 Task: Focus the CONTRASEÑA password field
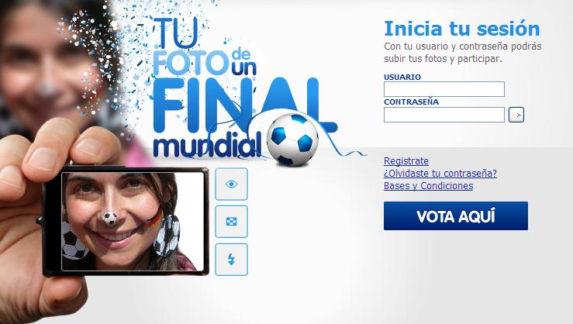[x=444, y=115]
